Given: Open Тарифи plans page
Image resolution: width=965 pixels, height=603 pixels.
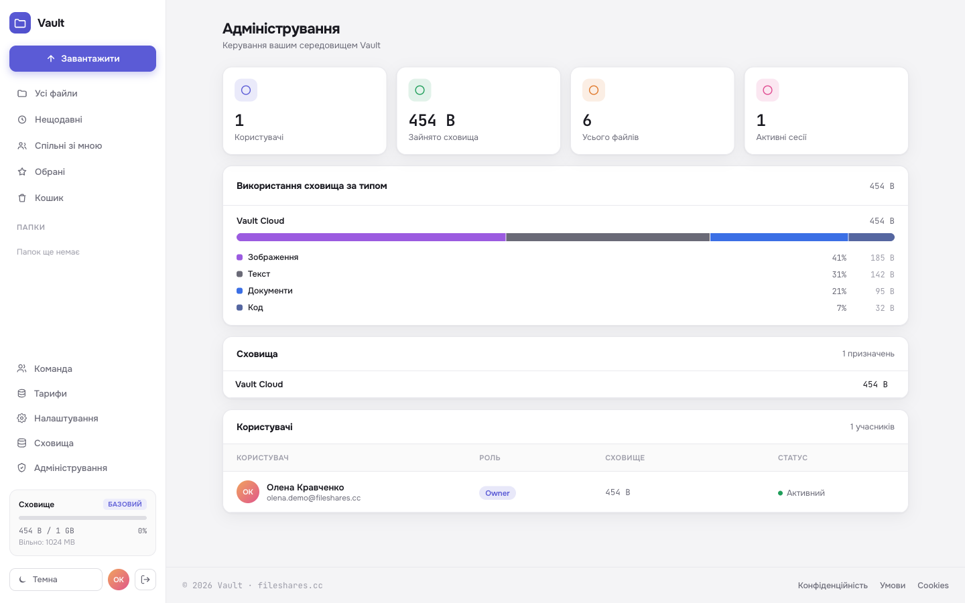Looking at the screenshot, I should point(82,393).
